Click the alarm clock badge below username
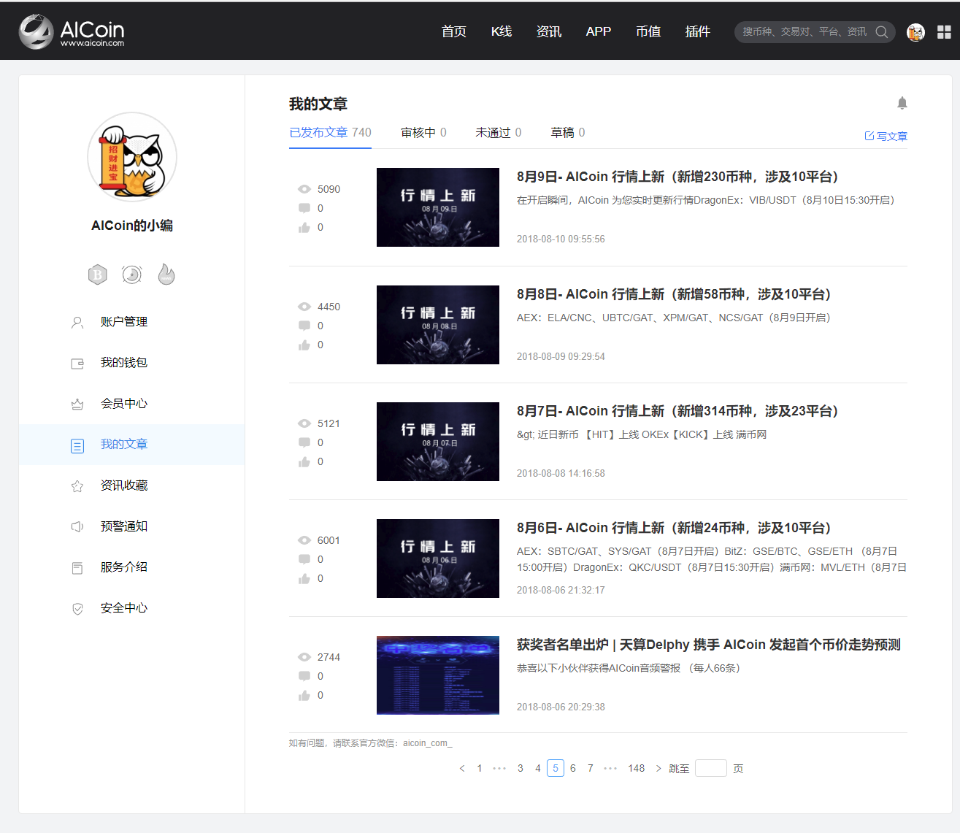 (131, 274)
